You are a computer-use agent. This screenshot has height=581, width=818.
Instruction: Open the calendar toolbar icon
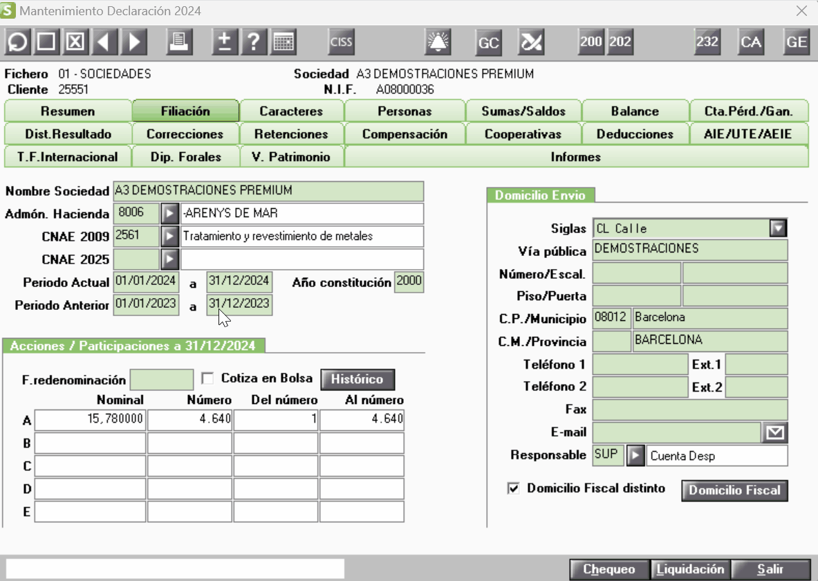point(283,42)
